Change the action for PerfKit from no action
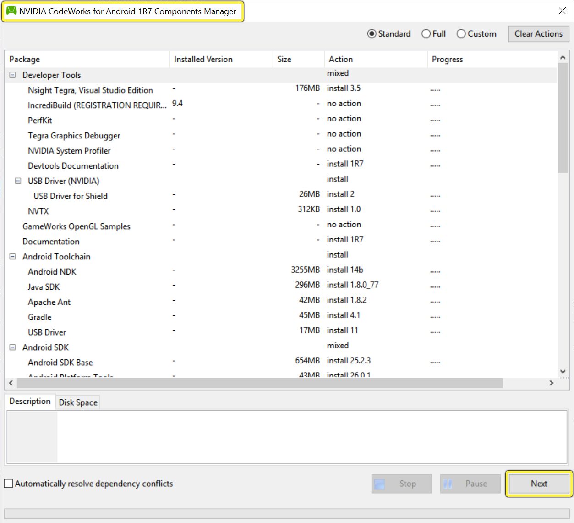The width and height of the screenshot is (574, 523). tap(344, 118)
